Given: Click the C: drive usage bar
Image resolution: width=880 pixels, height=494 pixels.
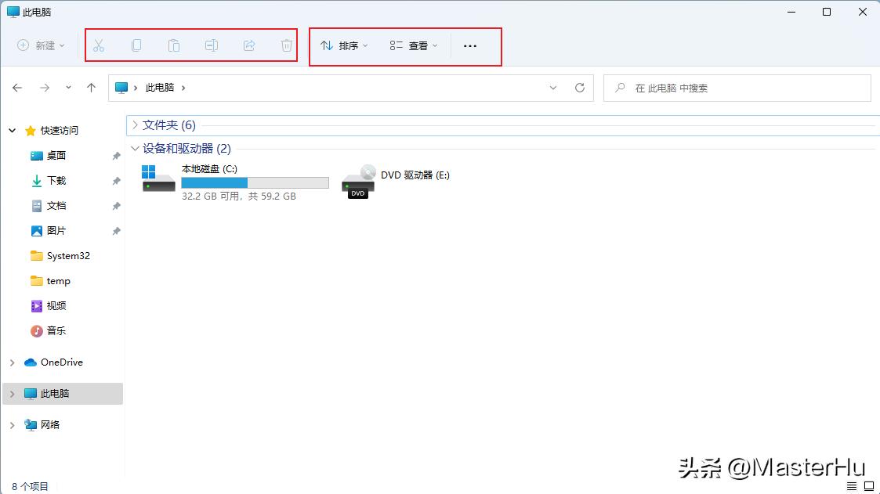Looking at the screenshot, I should point(255,182).
